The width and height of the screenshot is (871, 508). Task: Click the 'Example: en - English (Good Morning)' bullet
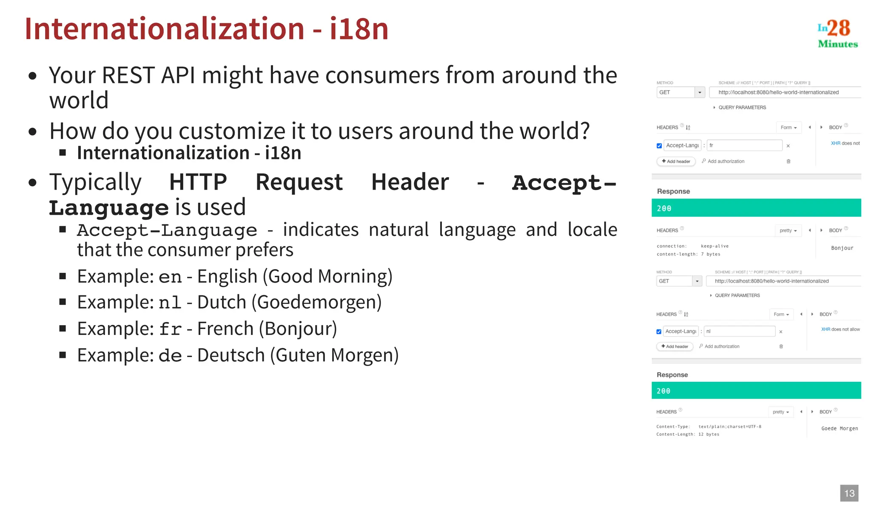(x=235, y=277)
